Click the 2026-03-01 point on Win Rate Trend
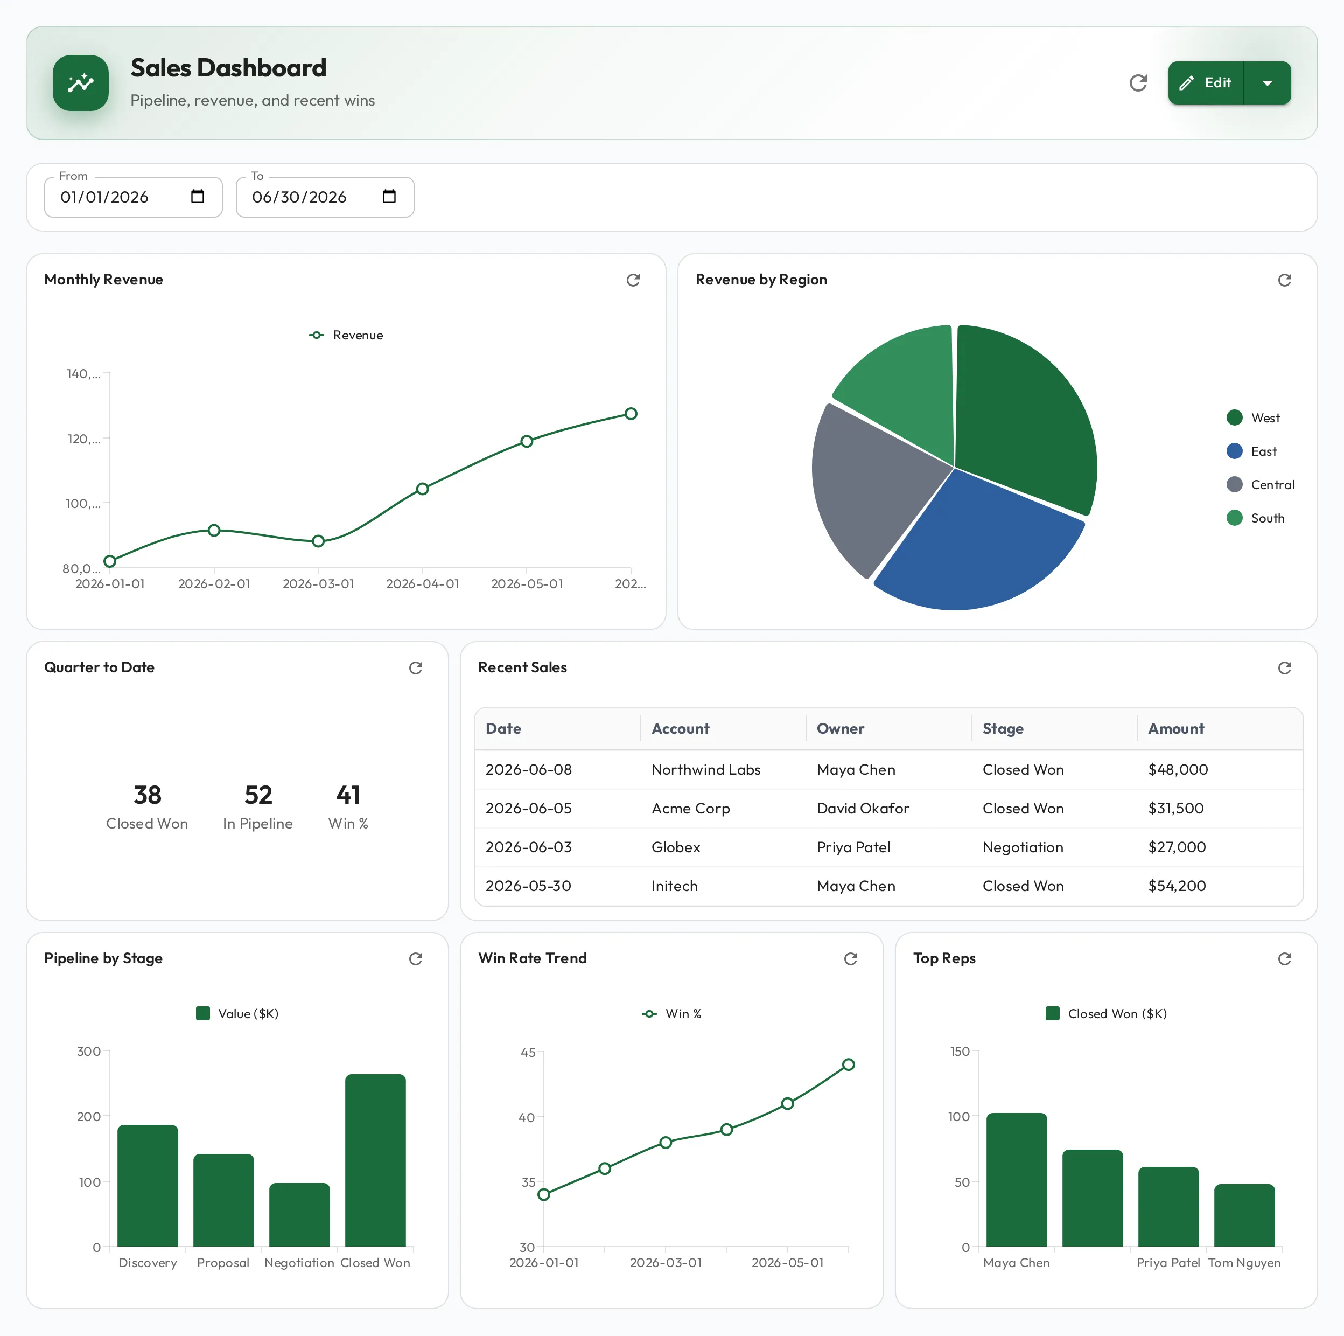 [666, 1143]
